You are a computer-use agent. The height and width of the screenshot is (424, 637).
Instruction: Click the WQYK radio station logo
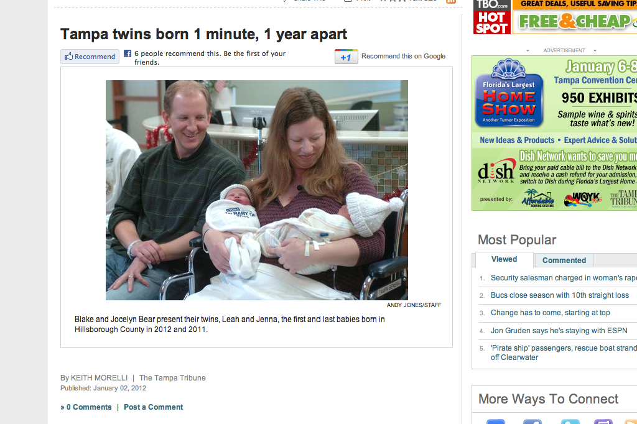583,198
